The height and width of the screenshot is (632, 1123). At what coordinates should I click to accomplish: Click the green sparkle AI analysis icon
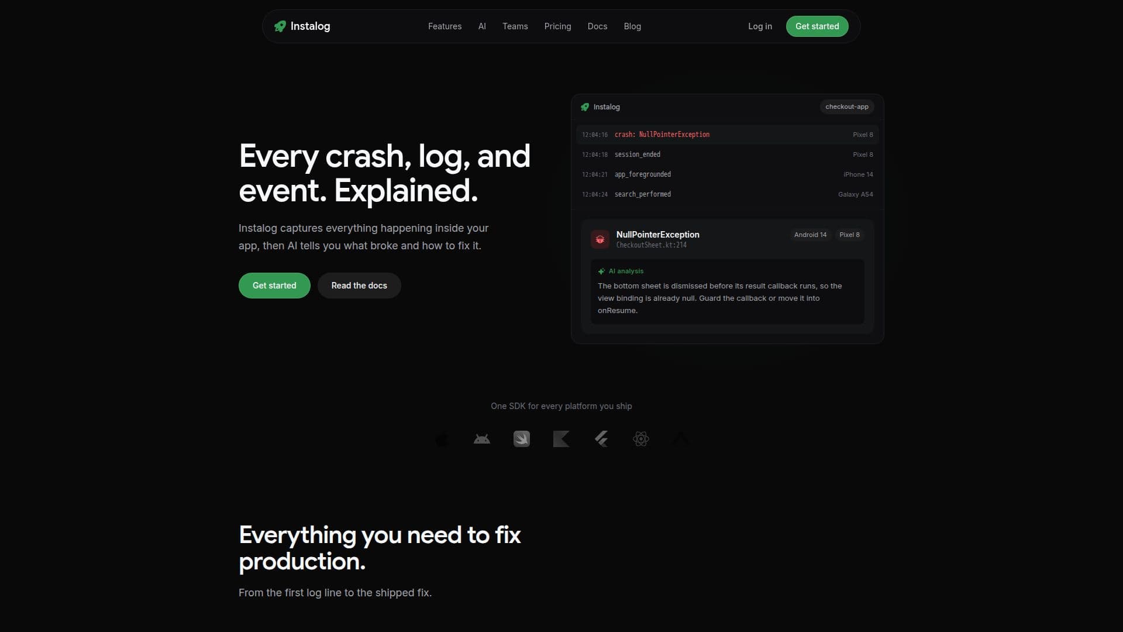pyautogui.click(x=601, y=271)
